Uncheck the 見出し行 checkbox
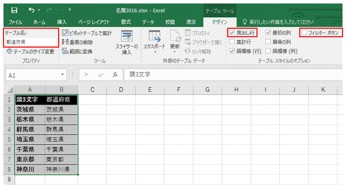 click(x=232, y=33)
